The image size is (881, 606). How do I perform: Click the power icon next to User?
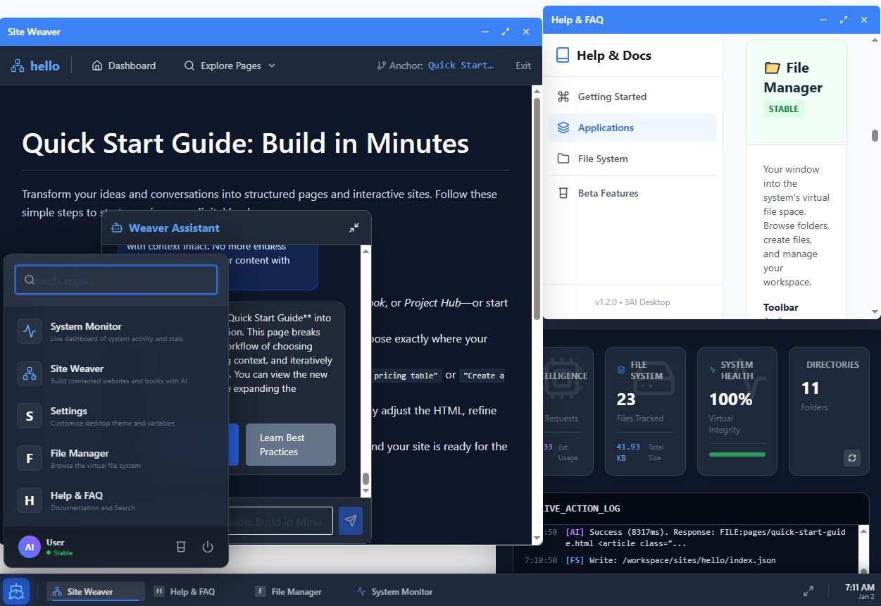click(x=208, y=546)
